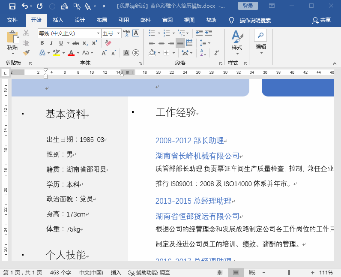This screenshot has width=341, height=277.
Task: Open the font size dropdown 五号
Action: click(x=118, y=33)
